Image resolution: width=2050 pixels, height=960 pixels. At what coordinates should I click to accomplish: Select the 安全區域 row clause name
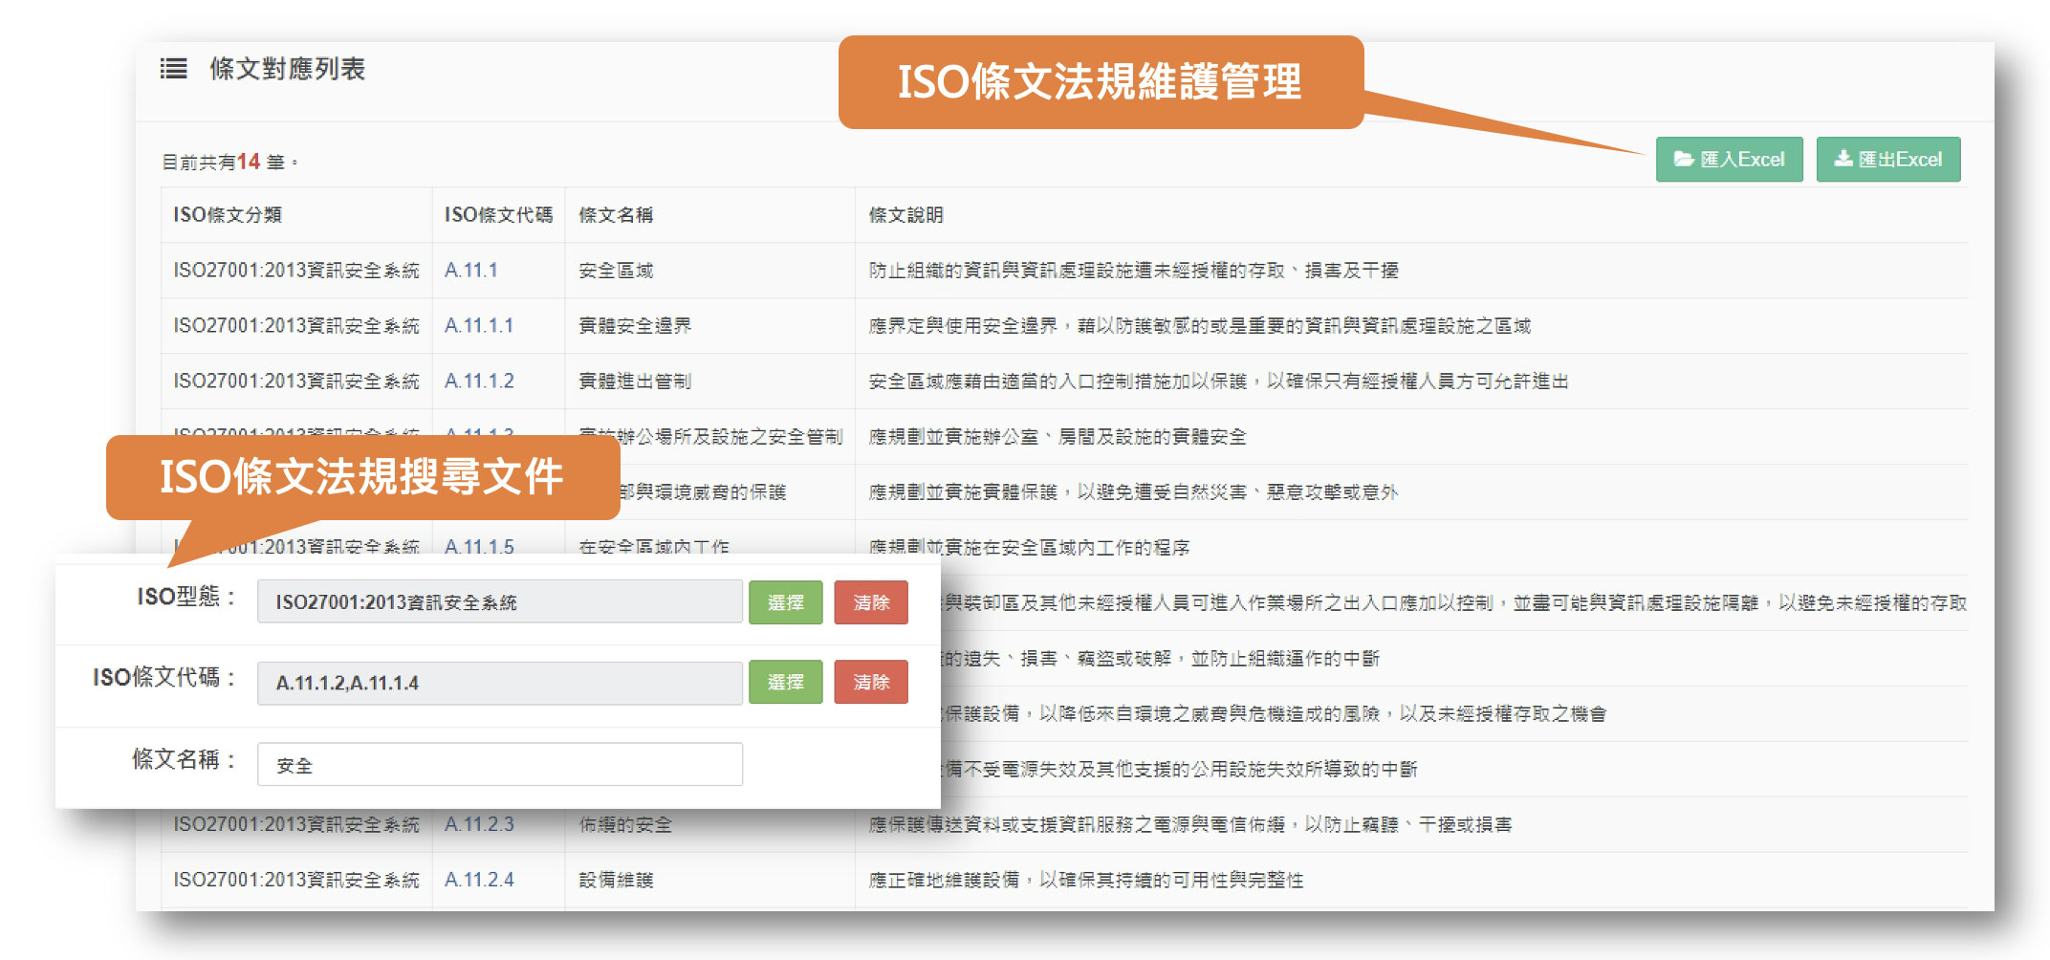tap(616, 271)
